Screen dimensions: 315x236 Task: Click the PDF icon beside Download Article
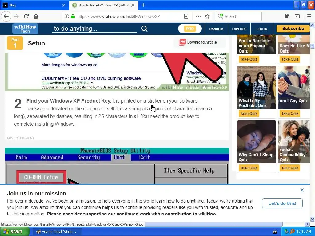pyautogui.click(x=182, y=42)
